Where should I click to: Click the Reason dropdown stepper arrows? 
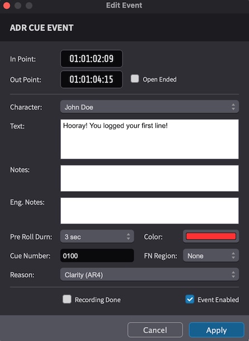pos(233,274)
